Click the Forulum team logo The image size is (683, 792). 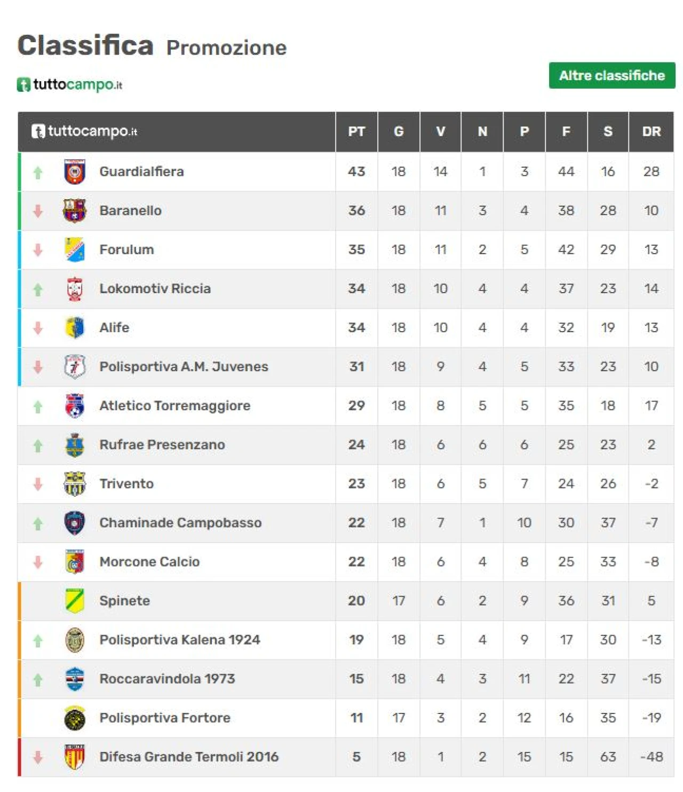(75, 249)
